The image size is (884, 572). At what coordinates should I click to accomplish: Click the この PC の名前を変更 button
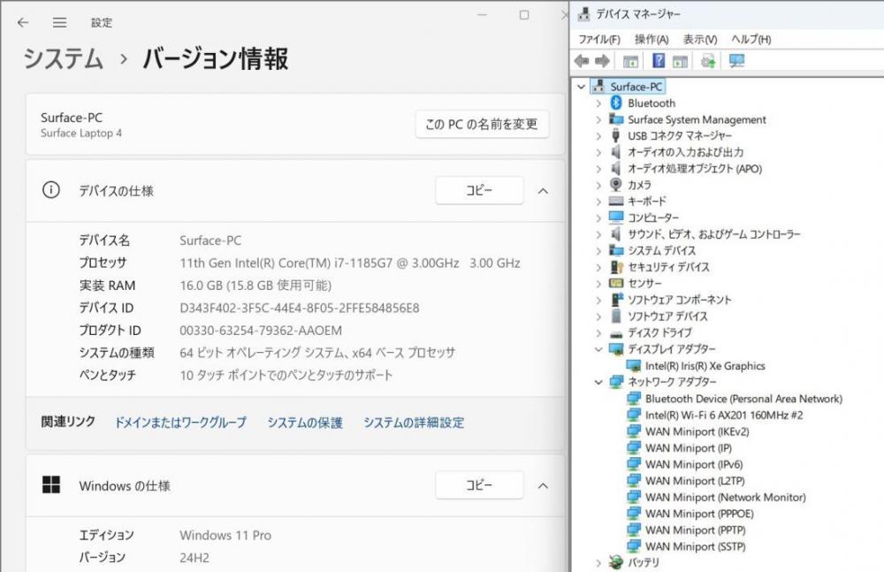pos(482,124)
